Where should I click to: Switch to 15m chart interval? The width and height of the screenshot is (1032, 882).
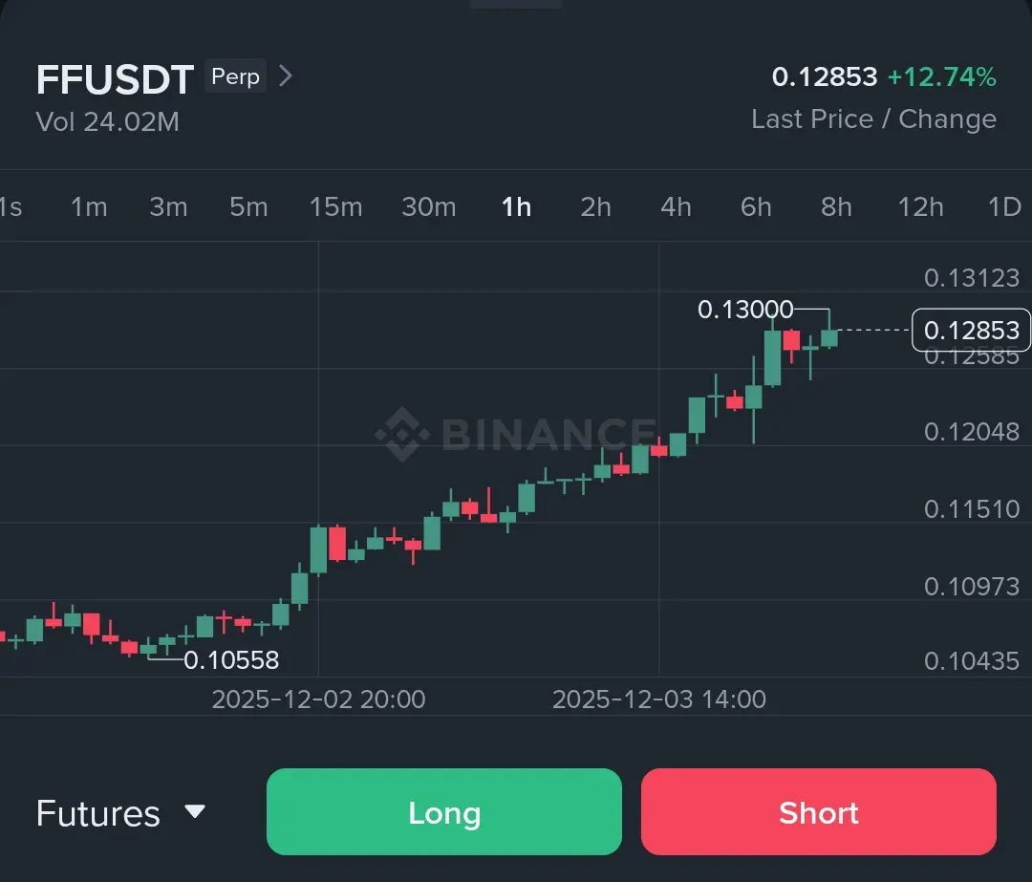pos(335,206)
